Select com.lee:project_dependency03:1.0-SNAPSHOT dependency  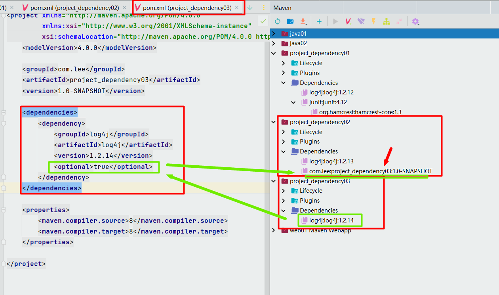click(x=370, y=171)
